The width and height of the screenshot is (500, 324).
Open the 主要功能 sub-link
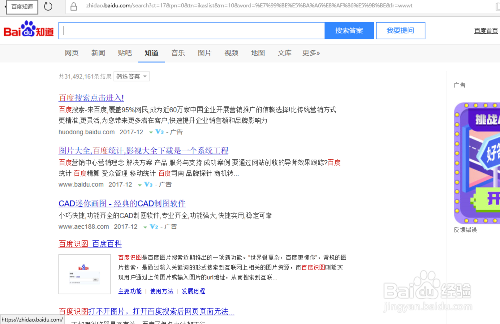tap(130, 291)
